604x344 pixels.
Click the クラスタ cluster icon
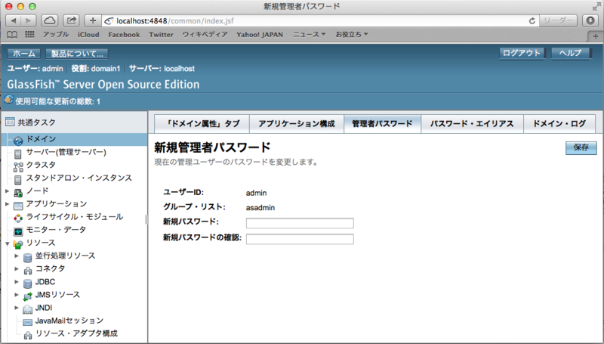pyautogui.click(x=18, y=166)
